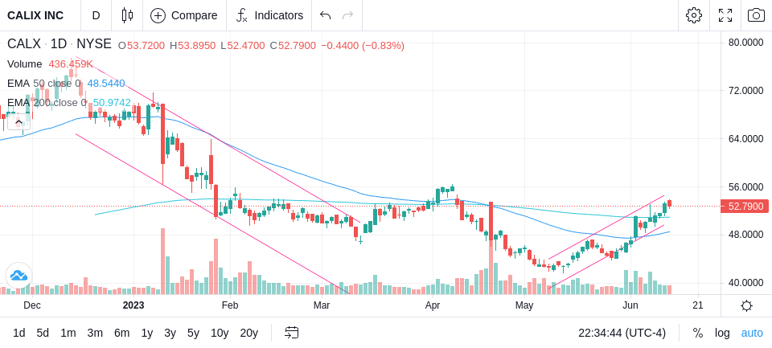Viewport: 772px width, 348px height.
Task: Open time axis settings gear
Action: coord(746,305)
